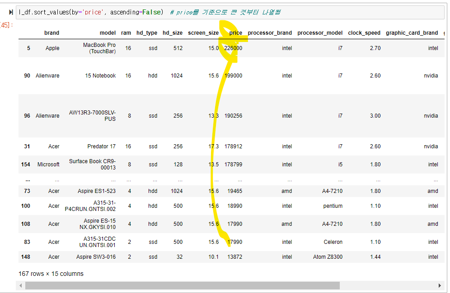Click the 'brand' column header
The height and width of the screenshot is (293, 450).
click(x=52, y=33)
